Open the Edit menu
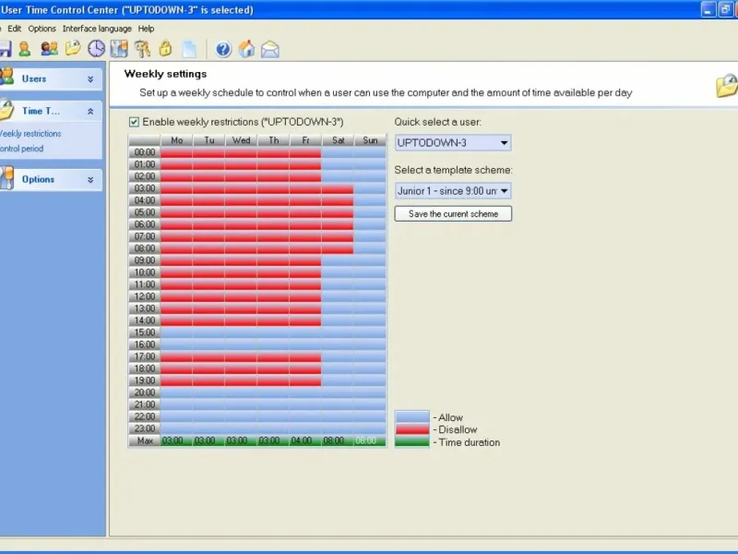Screen dimensions: 738x554 14,29
